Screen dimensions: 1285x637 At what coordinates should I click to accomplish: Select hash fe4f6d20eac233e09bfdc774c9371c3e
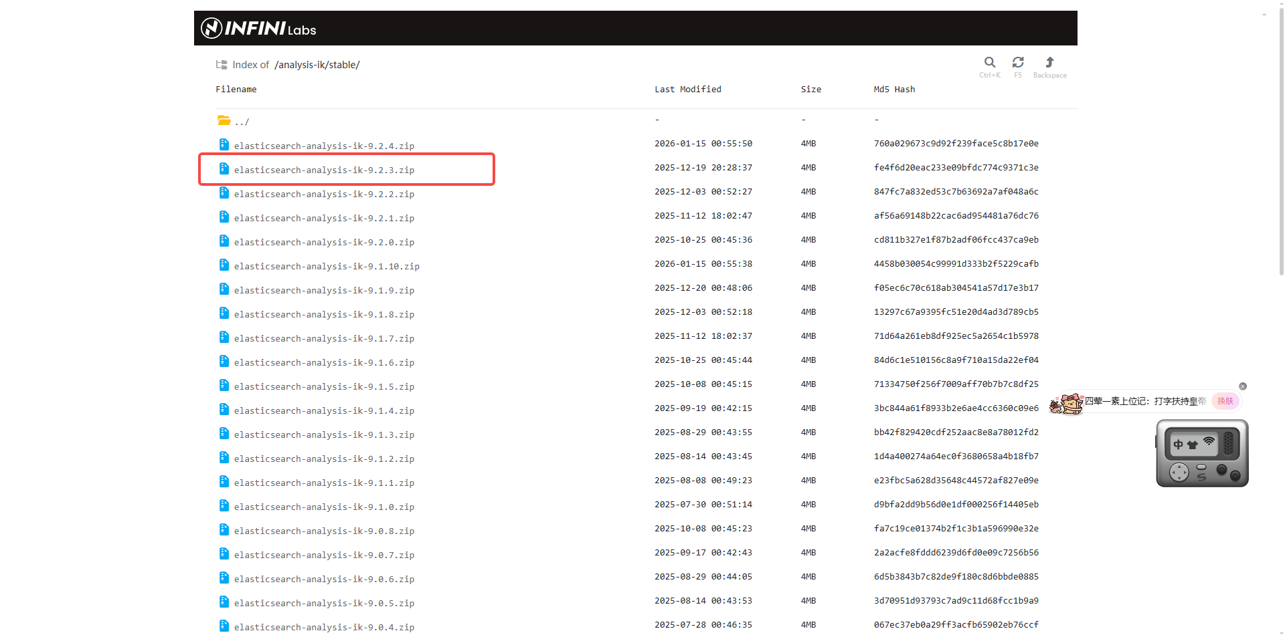(956, 168)
